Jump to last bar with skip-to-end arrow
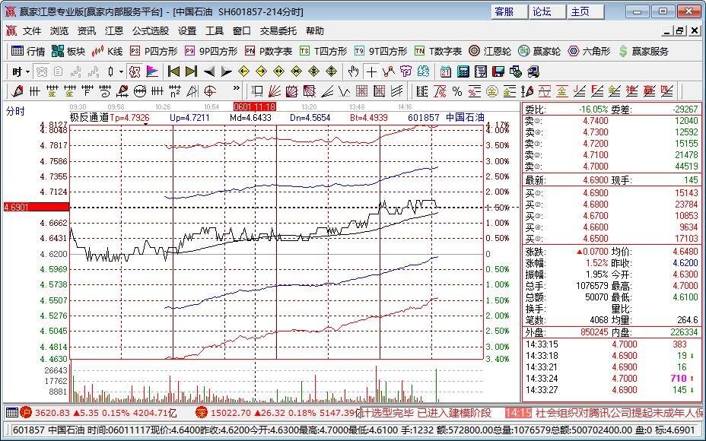The width and height of the screenshot is (706, 441). (x=192, y=71)
